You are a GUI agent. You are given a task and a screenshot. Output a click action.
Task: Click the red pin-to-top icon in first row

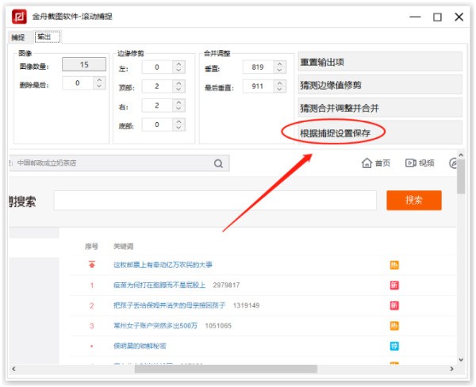click(92, 264)
